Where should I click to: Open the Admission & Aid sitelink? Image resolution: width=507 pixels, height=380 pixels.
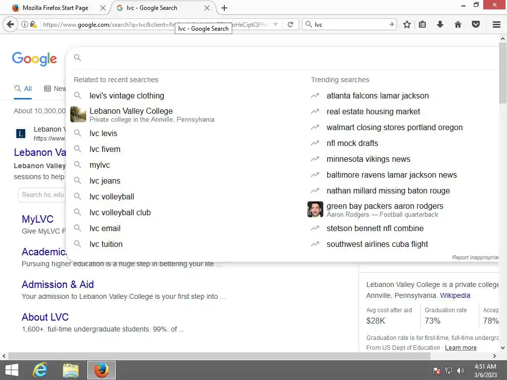coord(57,285)
